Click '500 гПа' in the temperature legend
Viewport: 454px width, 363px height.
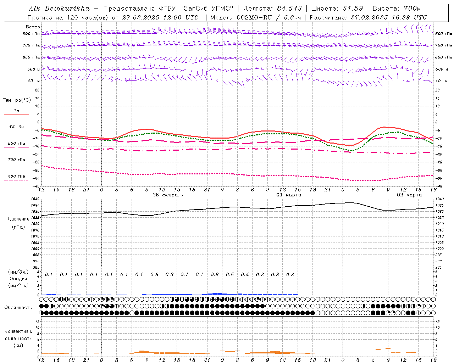(x=17, y=176)
